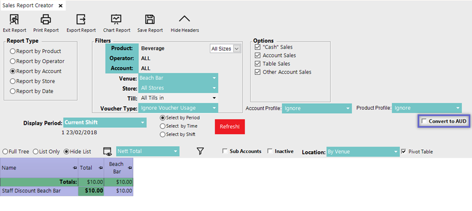This screenshot has height=211, width=472.
Task: Close the Sales Report Creator tab
Action: 61,6
